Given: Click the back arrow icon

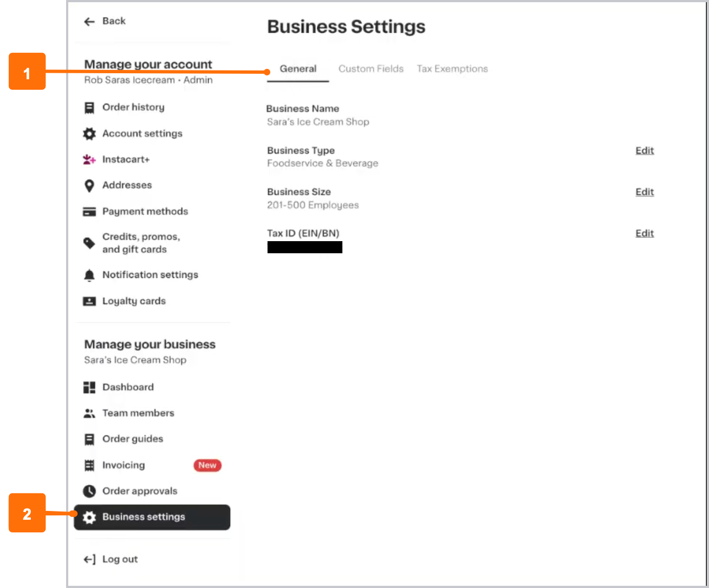Looking at the screenshot, I should point(89,21).
